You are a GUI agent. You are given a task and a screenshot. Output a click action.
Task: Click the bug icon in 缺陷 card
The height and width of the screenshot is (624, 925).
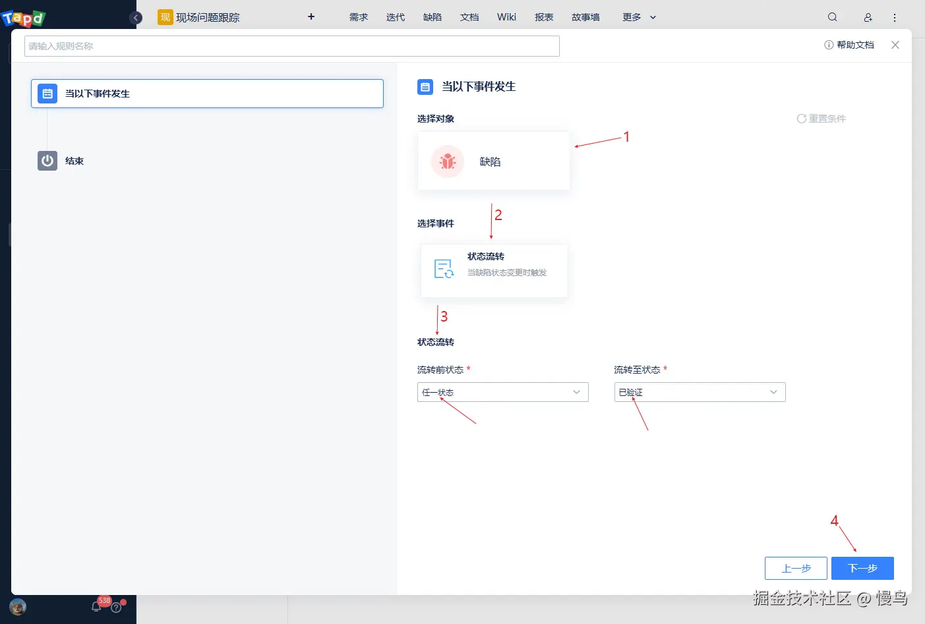448,161
